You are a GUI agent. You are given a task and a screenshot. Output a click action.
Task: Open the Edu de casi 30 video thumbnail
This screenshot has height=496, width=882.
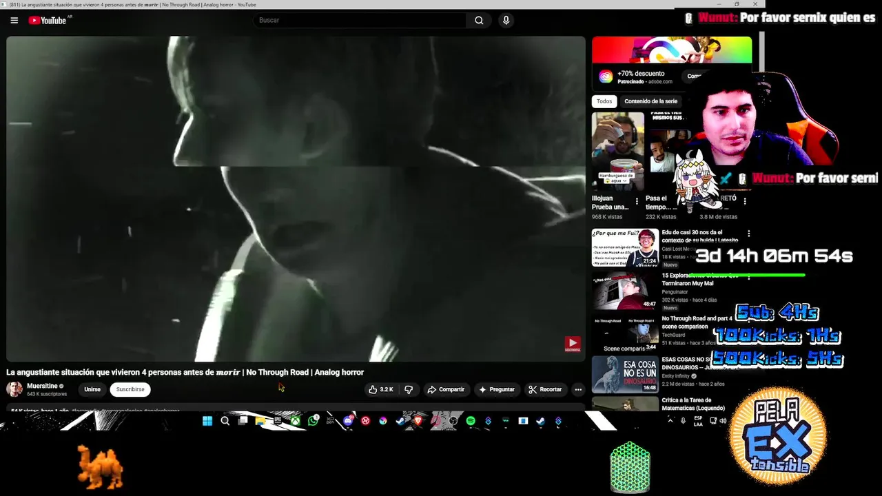tap(625, 247)
